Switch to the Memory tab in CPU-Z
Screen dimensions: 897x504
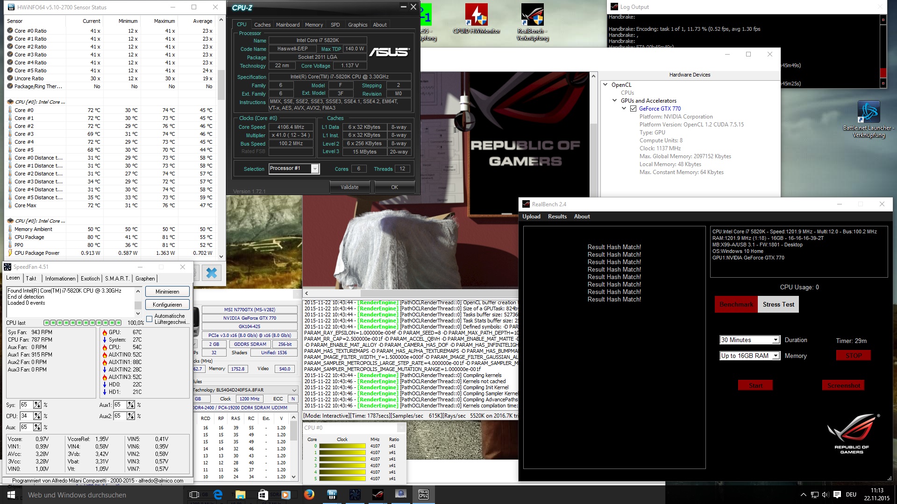tap(313, 25)
